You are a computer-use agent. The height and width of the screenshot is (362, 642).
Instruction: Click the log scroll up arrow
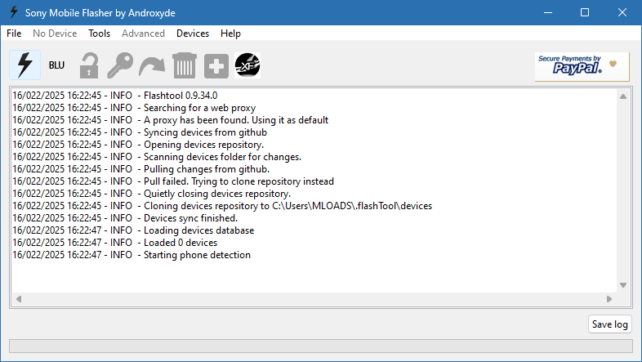(x=623, y=96)
